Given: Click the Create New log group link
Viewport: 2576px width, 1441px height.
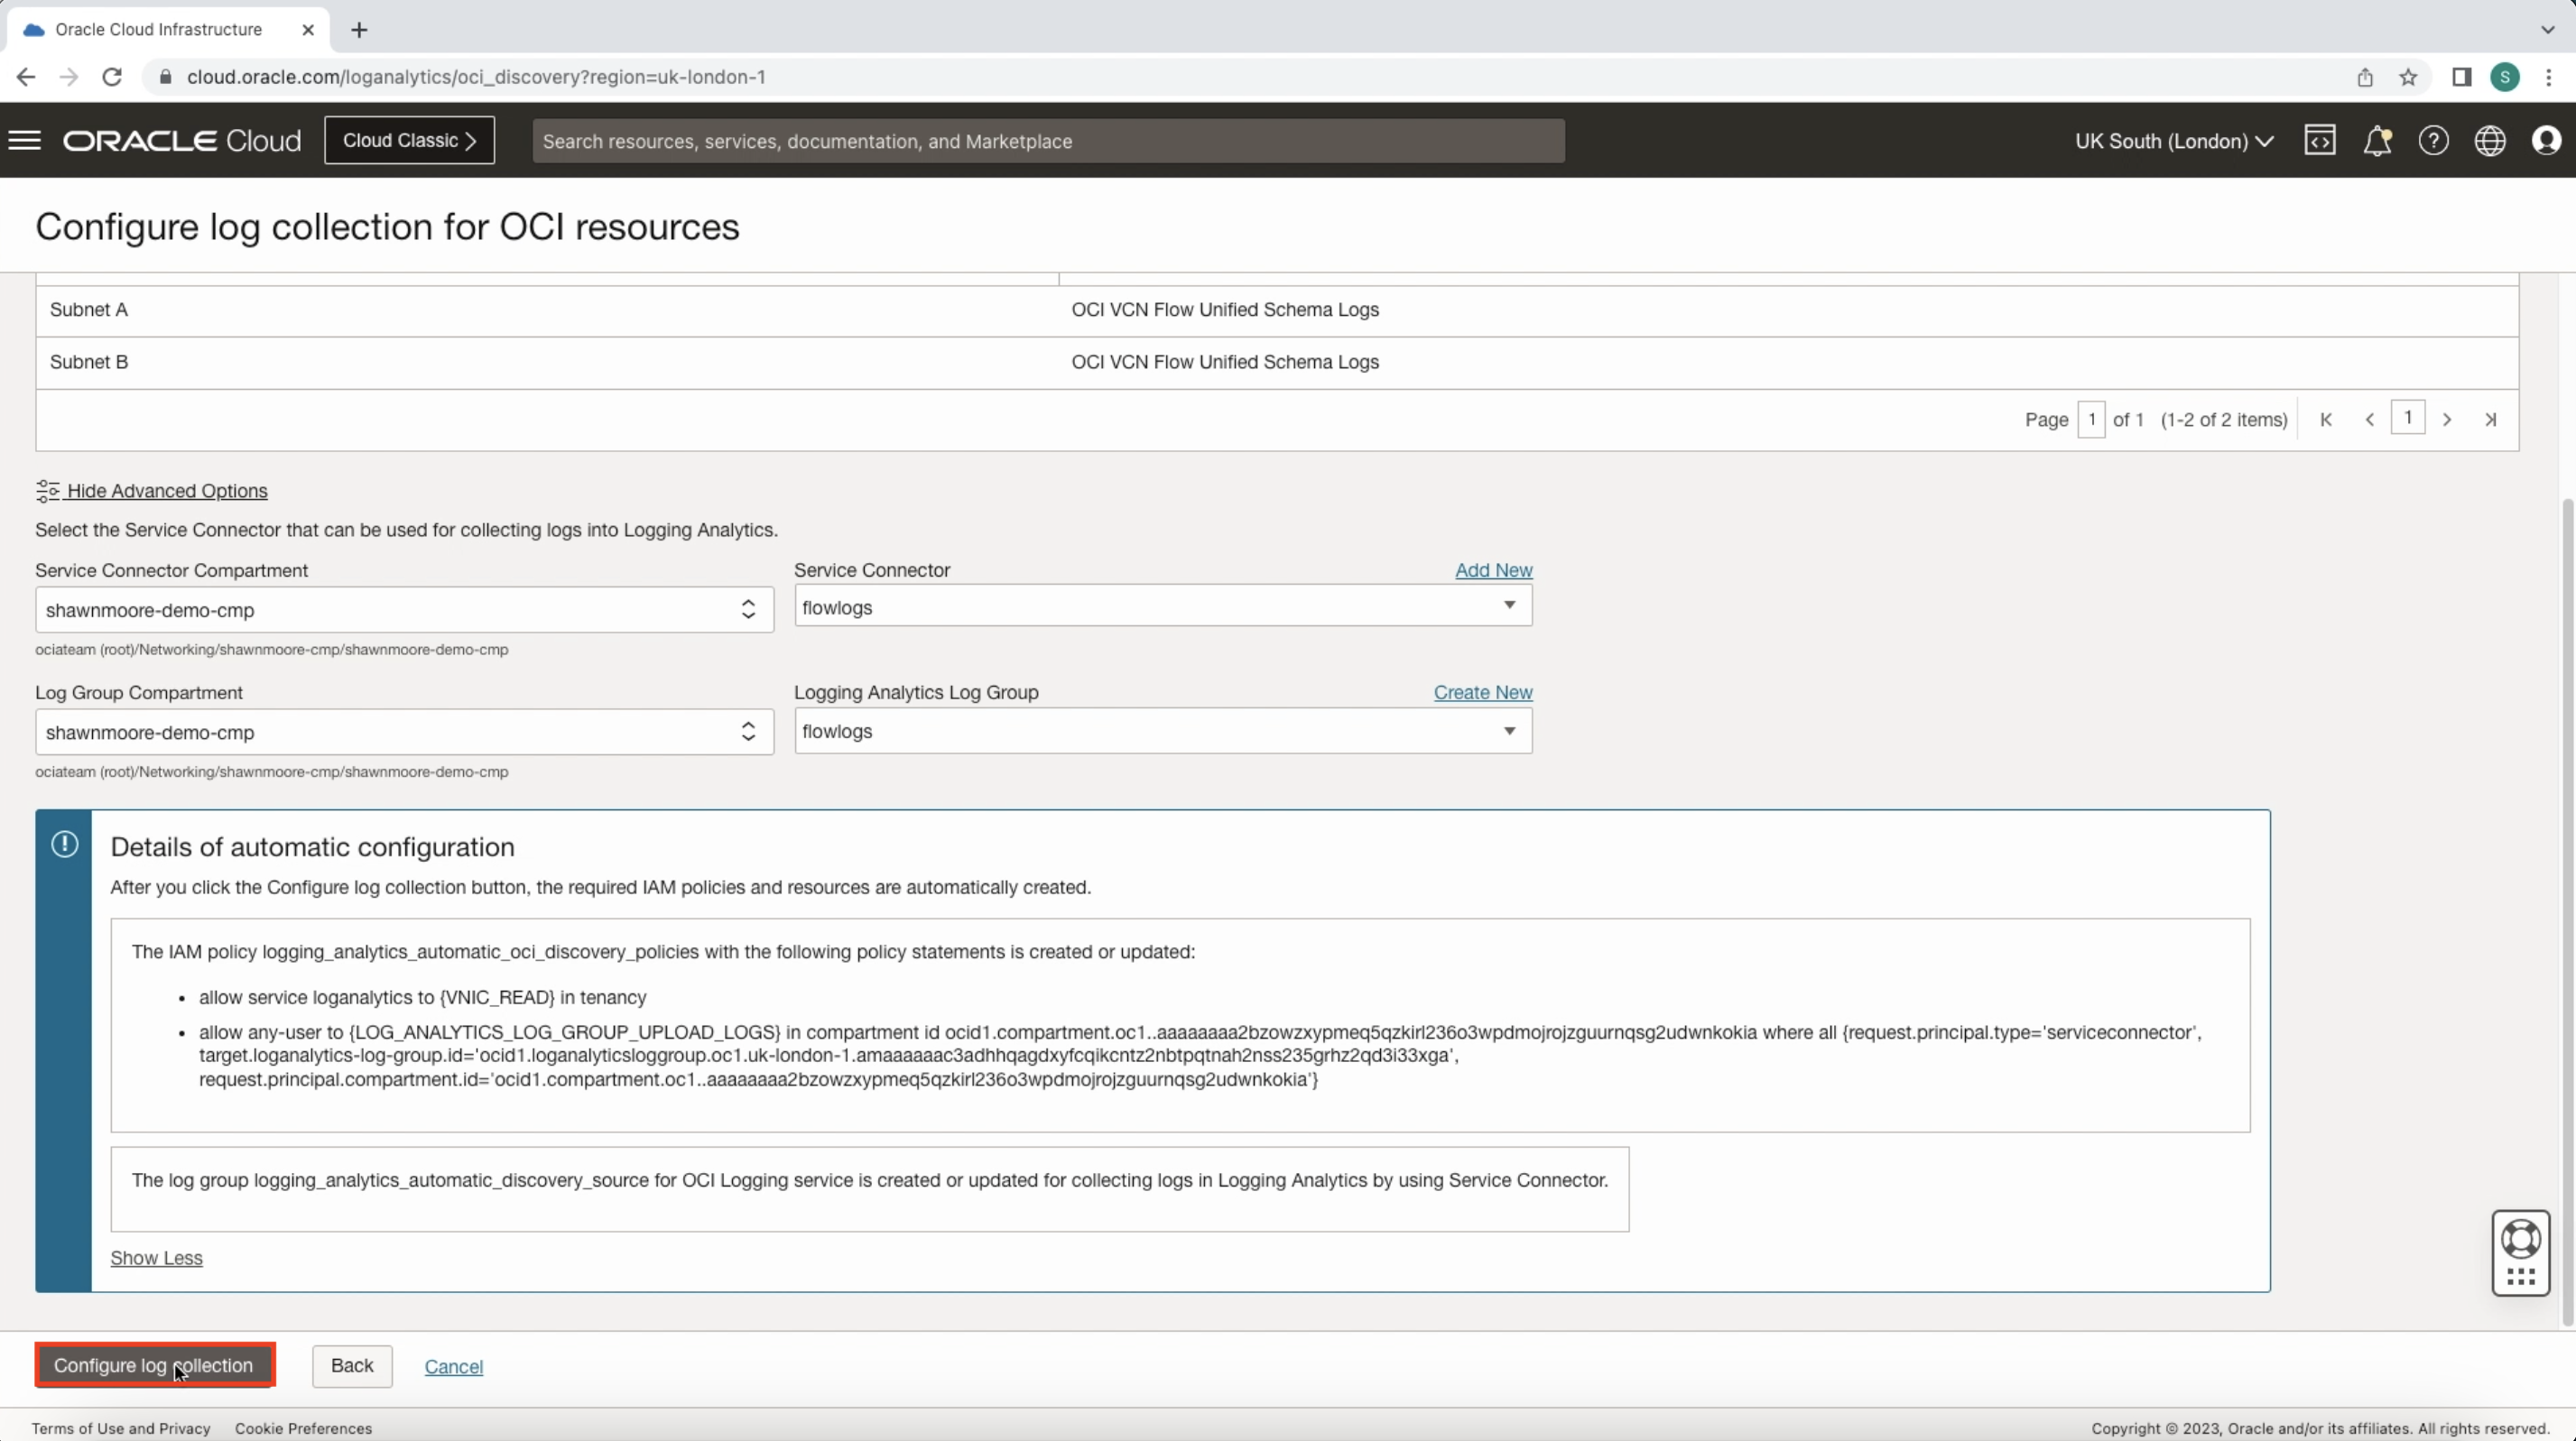Looking at the screenshot, I should click(1482, 692).
